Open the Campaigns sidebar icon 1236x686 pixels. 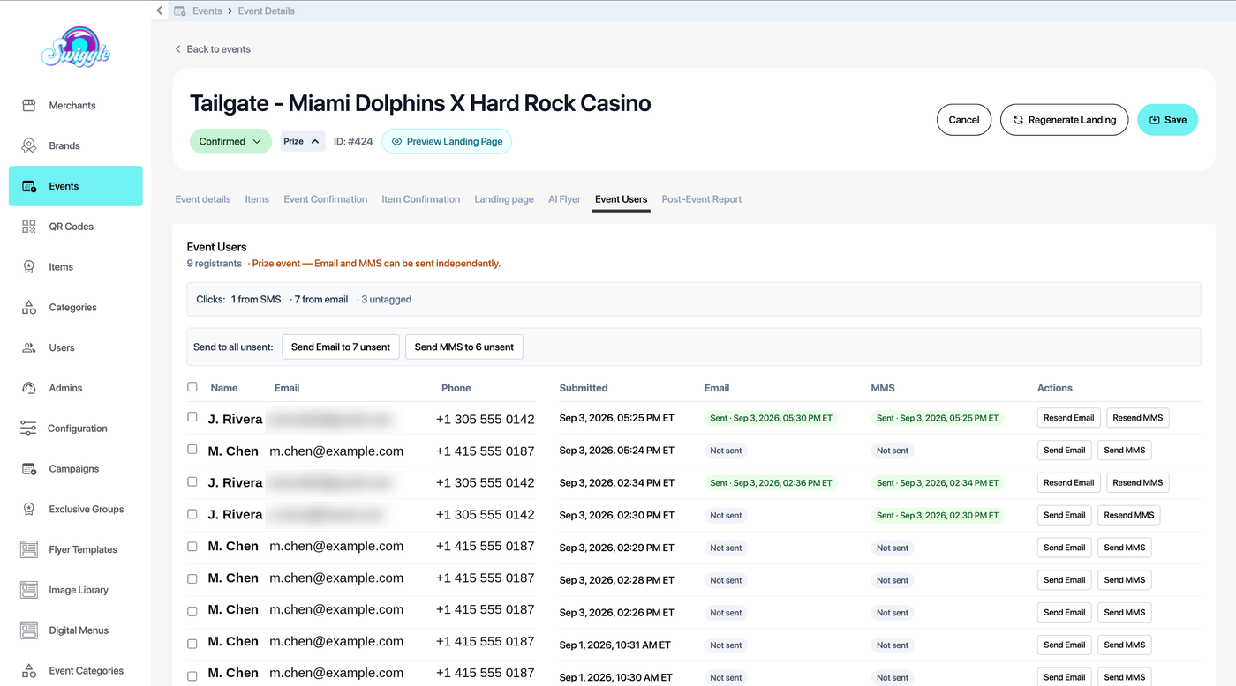tap(29, 469)
